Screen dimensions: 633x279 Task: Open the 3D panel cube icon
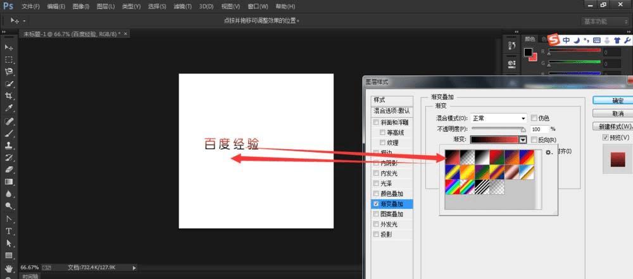pyautogui.click(x=512, y=63)
